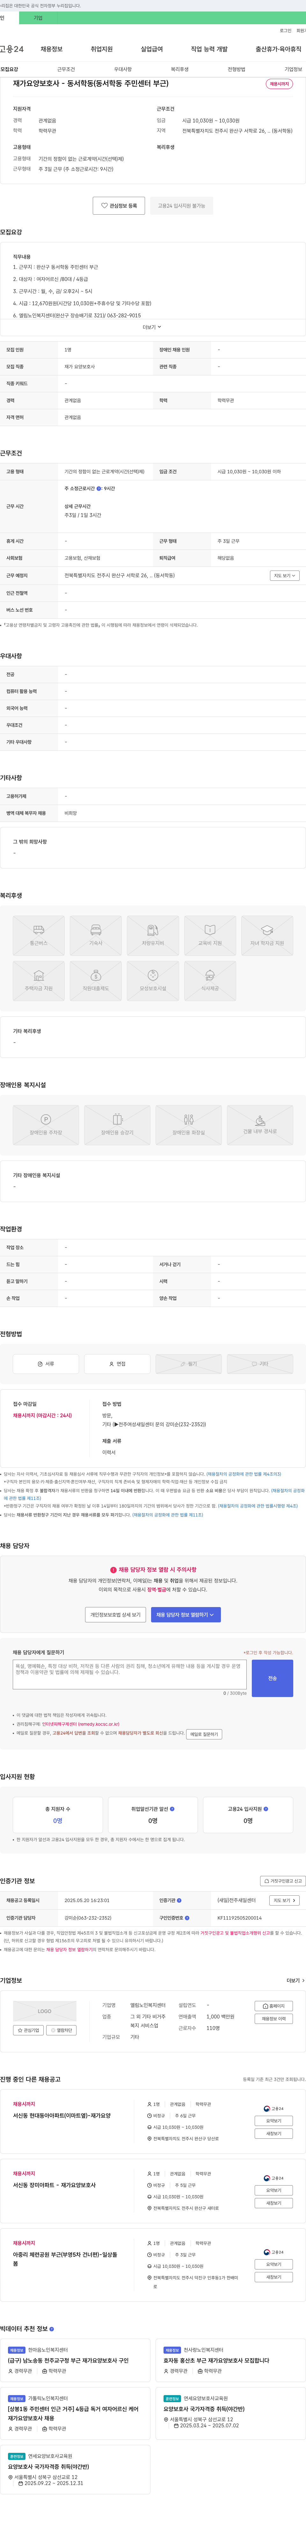Viewport: 306px width, 2523px height.
Task: Click 관심기업 button in 기업정보
Action: point(28,2030)
